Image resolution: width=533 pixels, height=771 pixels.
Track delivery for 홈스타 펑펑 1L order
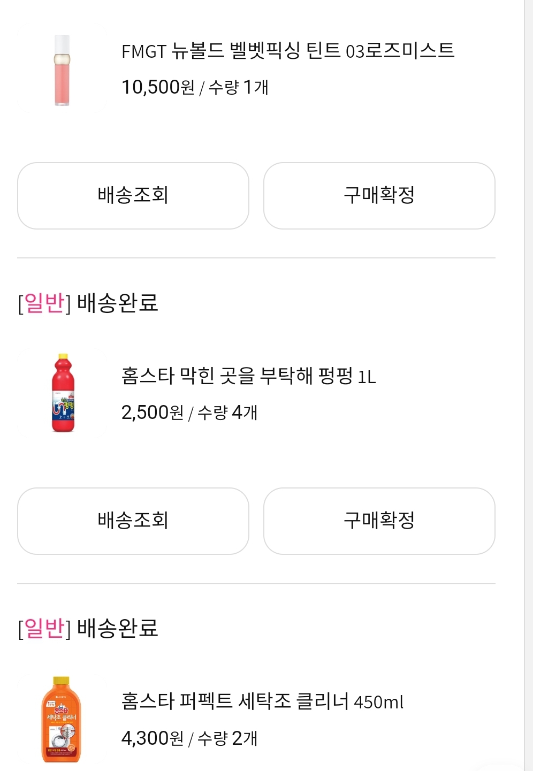(133, 521)
